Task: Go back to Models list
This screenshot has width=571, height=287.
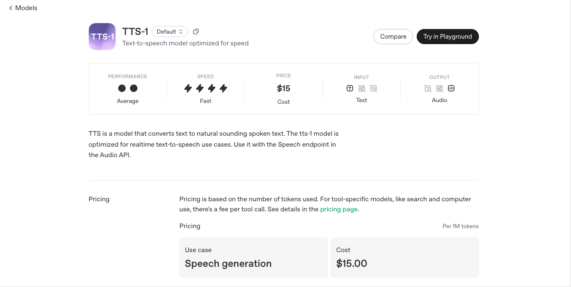Action: (x=26, y=8)
